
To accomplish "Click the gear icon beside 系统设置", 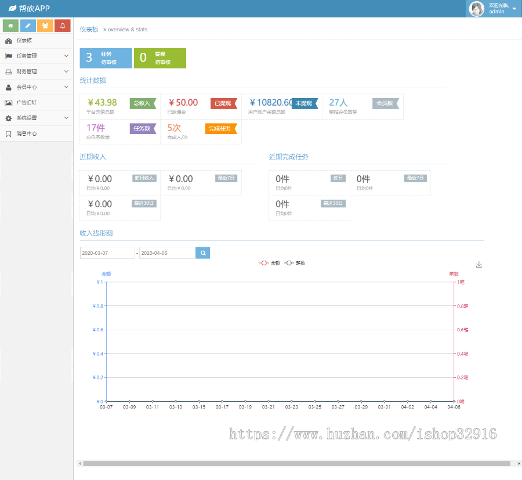I will click(x=9, y=118).
